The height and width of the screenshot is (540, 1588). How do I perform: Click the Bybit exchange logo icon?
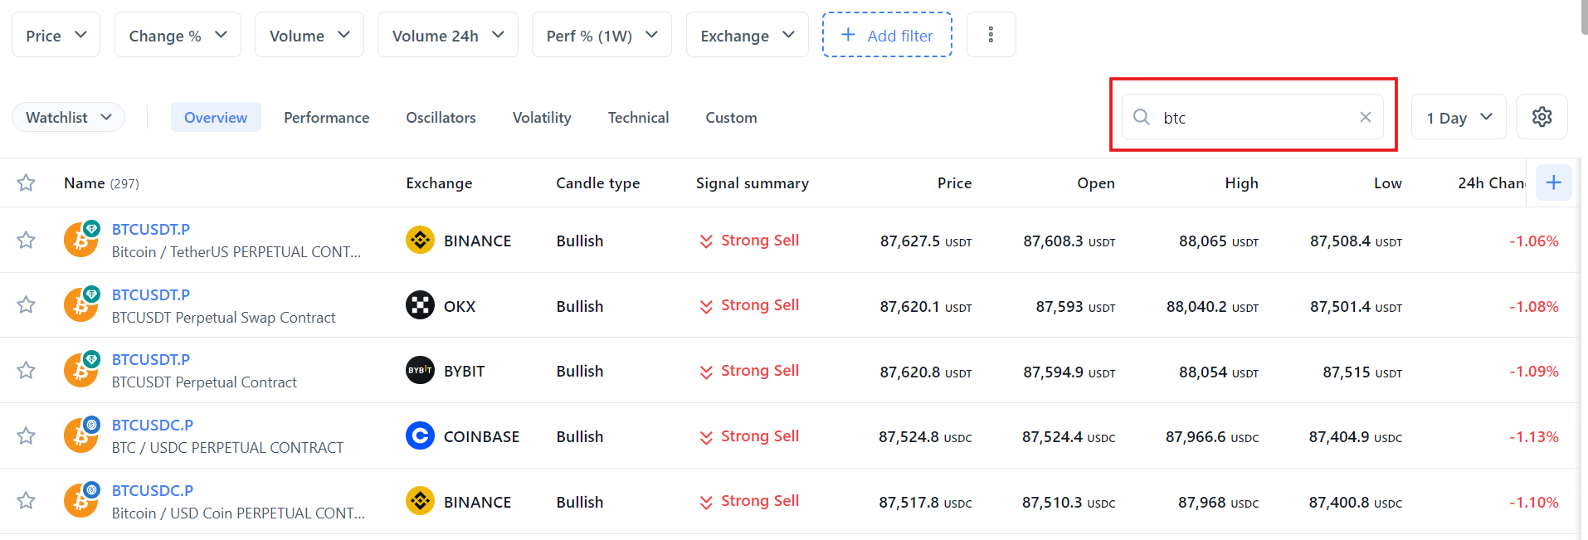coord(420,371)
